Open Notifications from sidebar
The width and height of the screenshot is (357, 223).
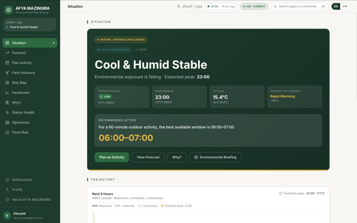30,180
